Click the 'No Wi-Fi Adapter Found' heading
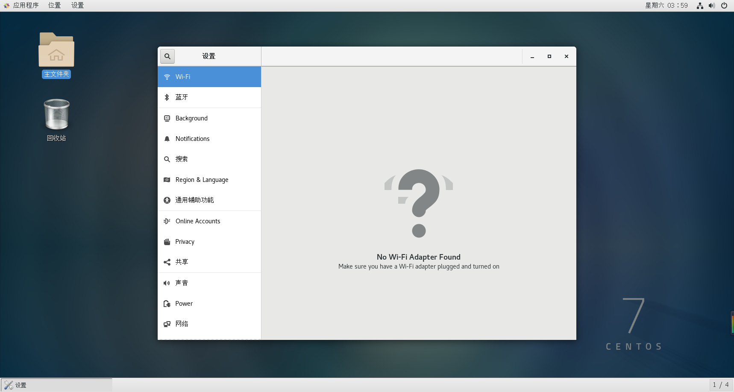This screenshot has width=734, height=392. pos(419,257)
